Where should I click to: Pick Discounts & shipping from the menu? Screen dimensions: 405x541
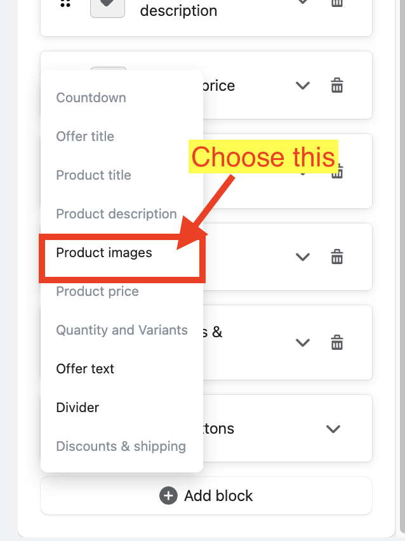coord(121,446)
